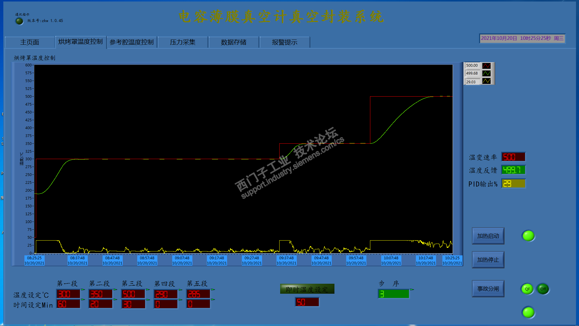
Task: Toggle the Off indicator light
Action: click(x=543, y=289)
